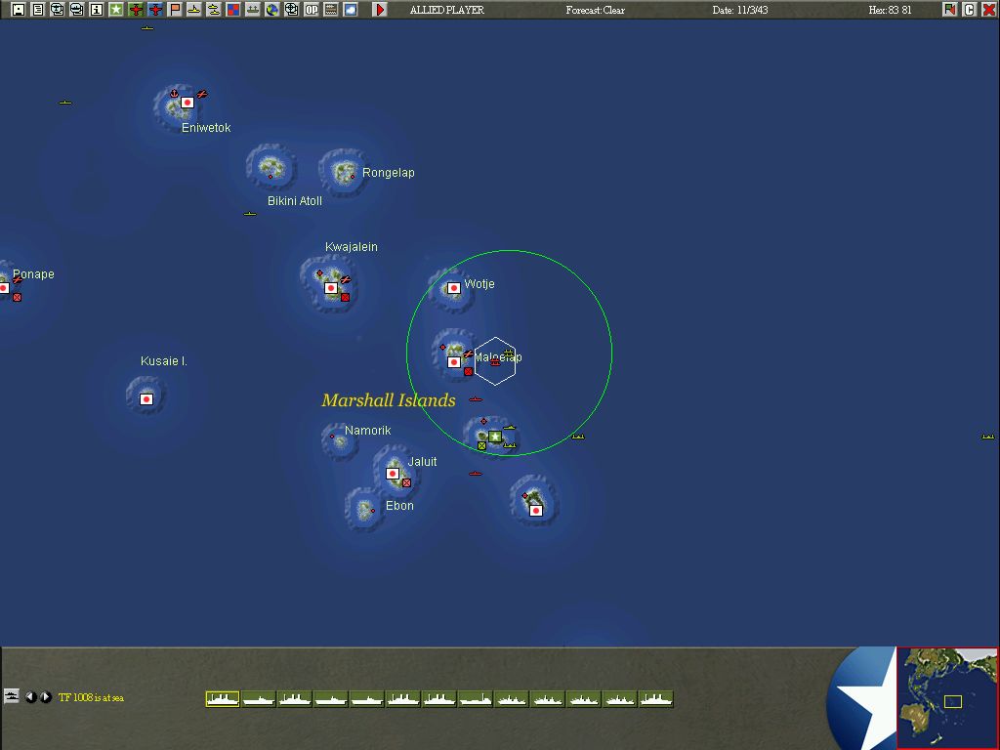The image size is (1000, 750).
Task: Click the green flag with red arrow icon
Action: point(949,10)
